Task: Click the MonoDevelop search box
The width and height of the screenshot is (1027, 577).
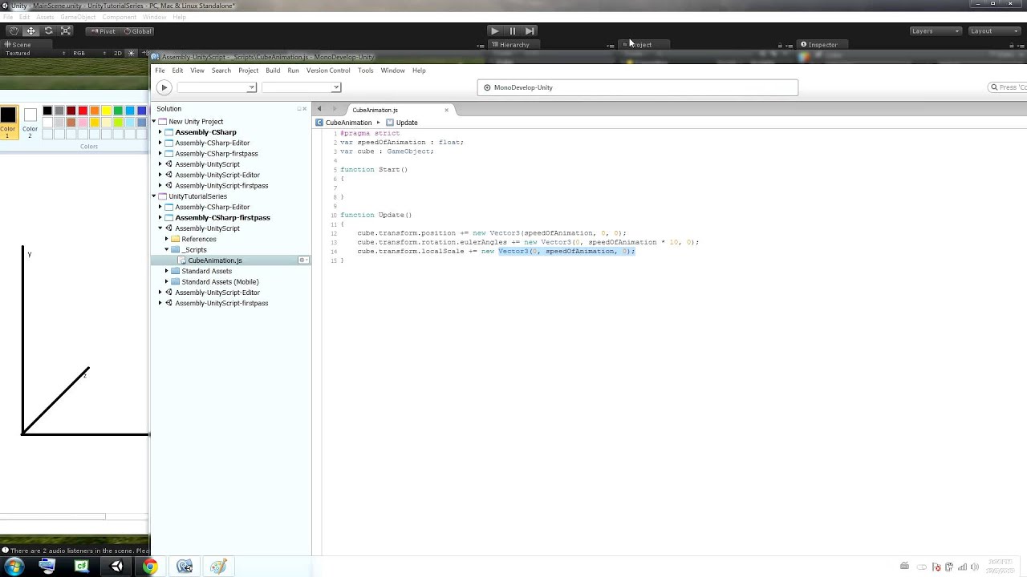Action: pos(1008,87)
